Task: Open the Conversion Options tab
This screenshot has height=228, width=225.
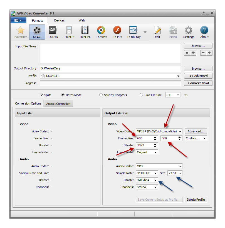Action: pyautogui.click(x=28, y=103)
